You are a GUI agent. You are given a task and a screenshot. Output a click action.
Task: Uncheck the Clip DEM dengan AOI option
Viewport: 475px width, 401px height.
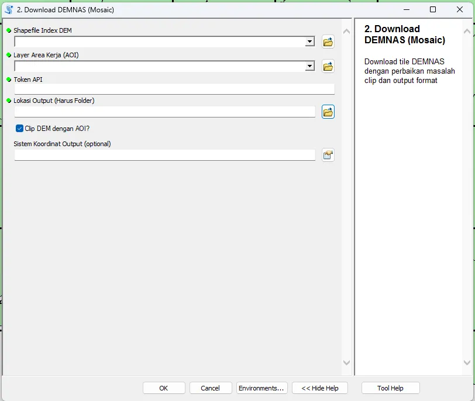(19, 128)
